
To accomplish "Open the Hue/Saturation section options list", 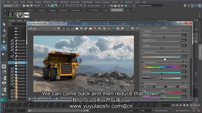I will [187, 62].
